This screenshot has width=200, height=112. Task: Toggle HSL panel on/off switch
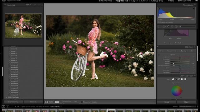[158, 47]
